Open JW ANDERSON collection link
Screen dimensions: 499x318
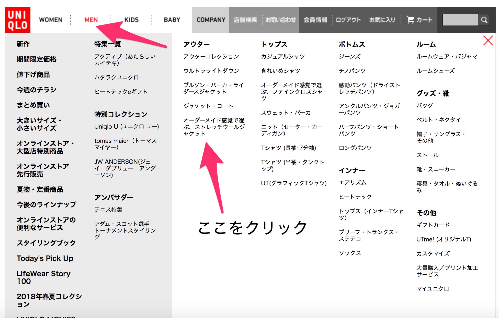coord(125,168)
